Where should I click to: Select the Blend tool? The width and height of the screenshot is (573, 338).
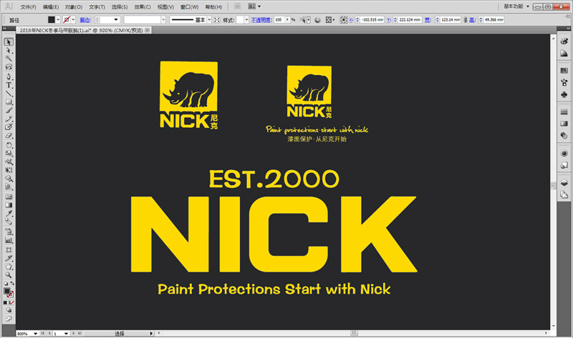click(x=9, y=222)
